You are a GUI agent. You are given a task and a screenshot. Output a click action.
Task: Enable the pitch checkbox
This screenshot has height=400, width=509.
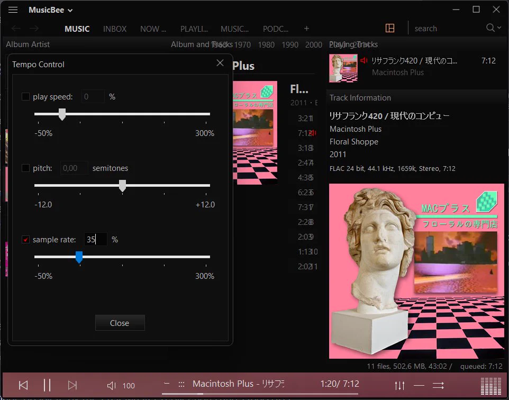point(25,168)
